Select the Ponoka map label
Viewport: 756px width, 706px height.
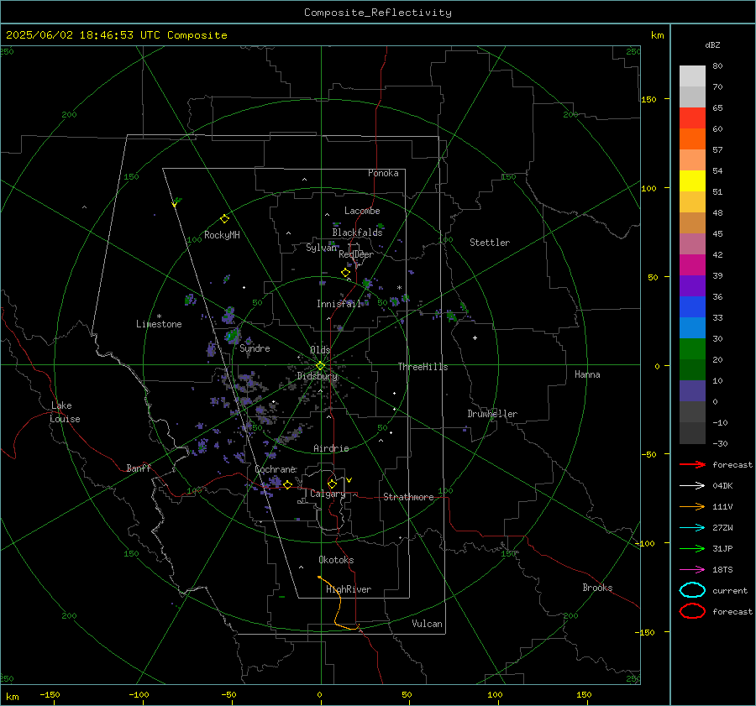pos(383,173)
